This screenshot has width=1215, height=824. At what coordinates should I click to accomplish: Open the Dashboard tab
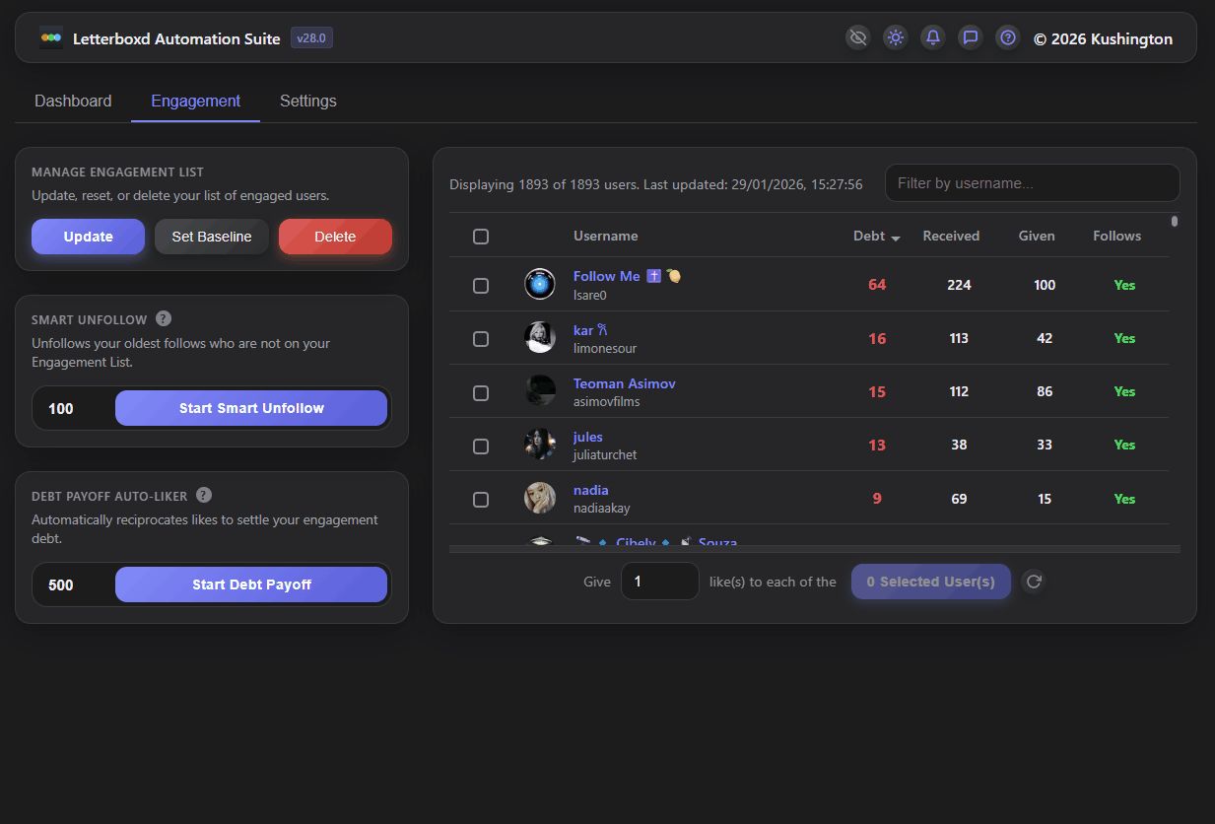(x=73, y=101)
